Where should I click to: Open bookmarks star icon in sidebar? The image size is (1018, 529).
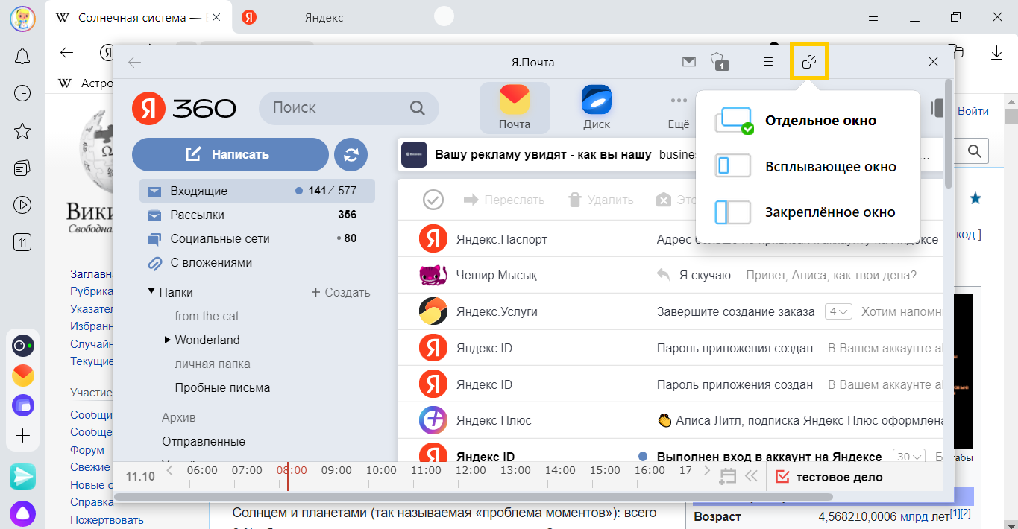(x=22, y=131)
